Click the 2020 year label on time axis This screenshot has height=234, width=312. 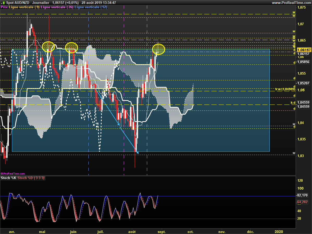point(279,231)
